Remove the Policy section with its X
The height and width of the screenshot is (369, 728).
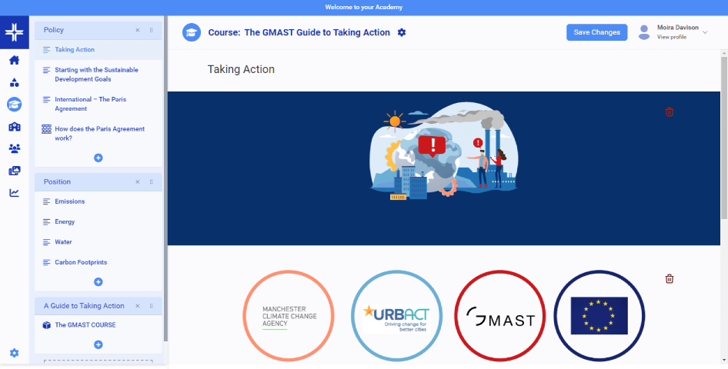138,30
